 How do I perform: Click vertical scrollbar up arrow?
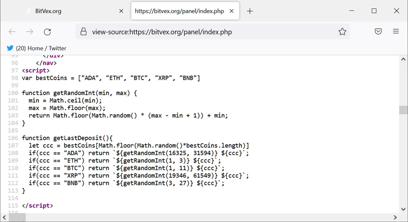tap(403, 59)
